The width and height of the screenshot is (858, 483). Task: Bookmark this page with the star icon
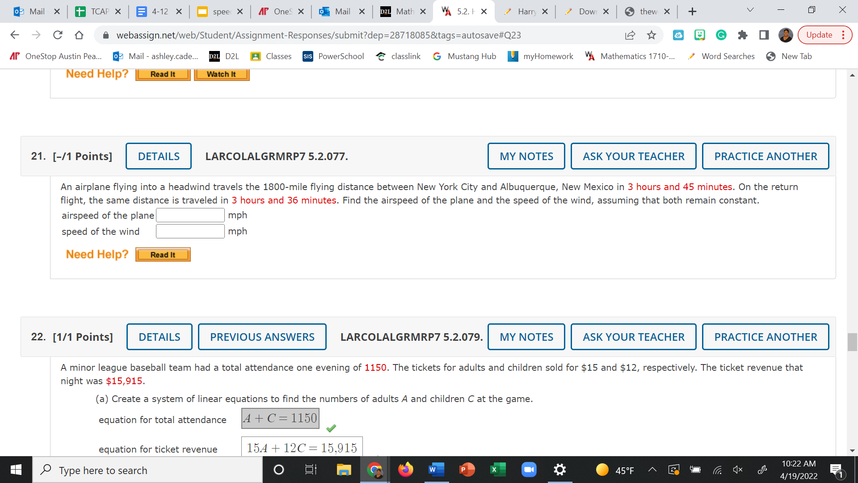652,35
